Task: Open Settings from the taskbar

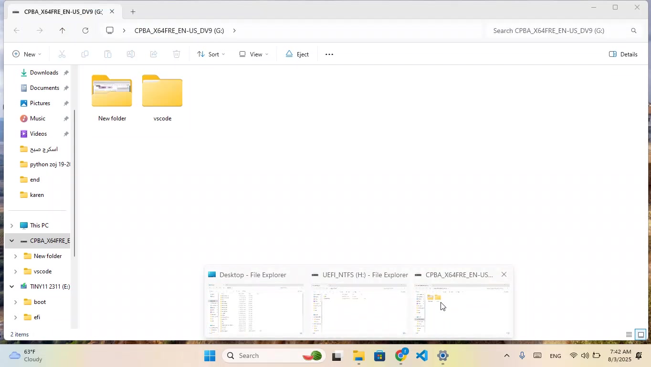Action: coord(443,356)
